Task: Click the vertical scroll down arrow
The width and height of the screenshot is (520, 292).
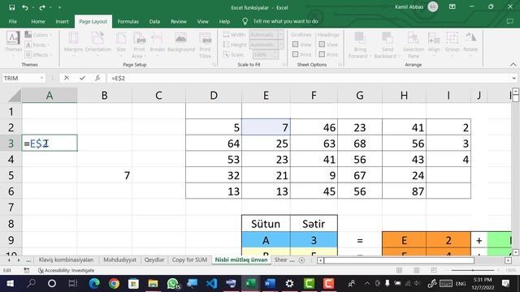Action: point(515,252)
